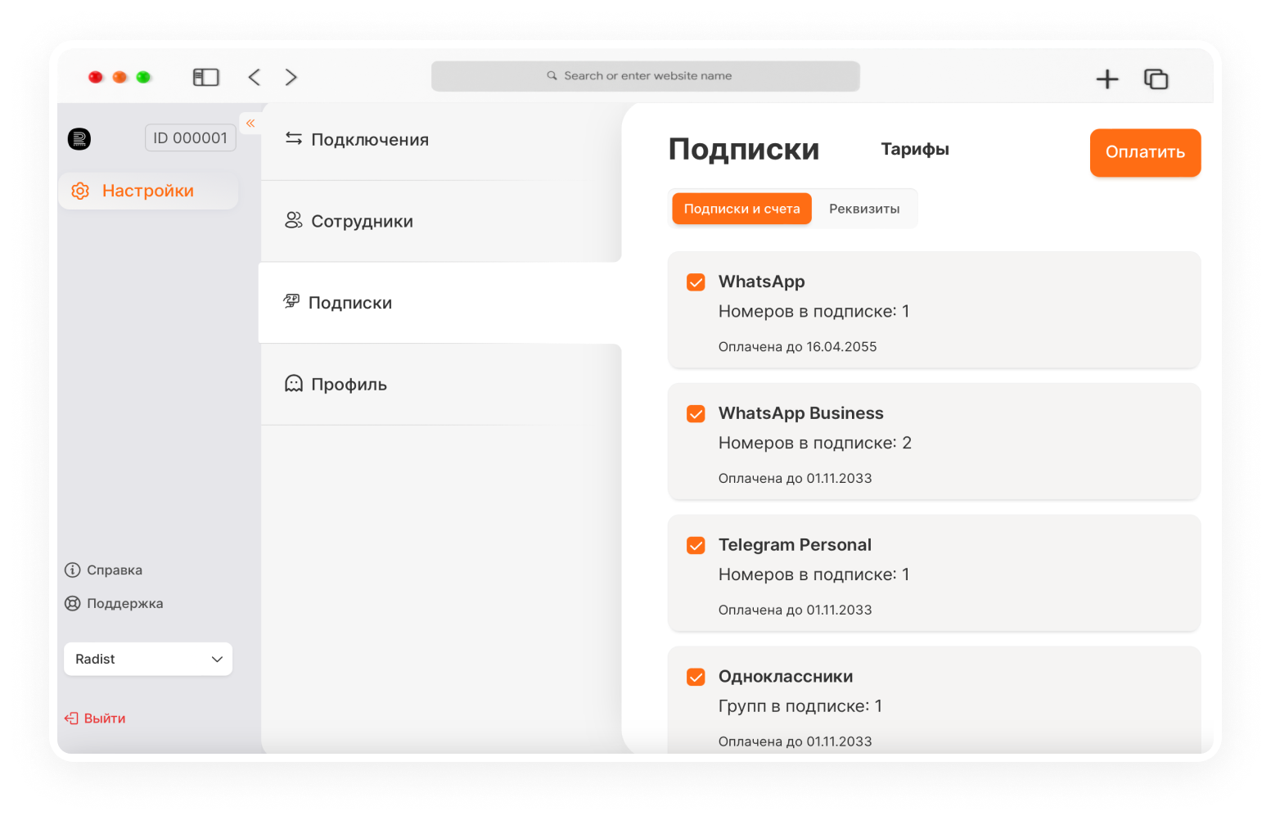Select the Подписки section
The width and height of the screenshot is (1271, 820).
pyautogui.click(x=440, y=303)
